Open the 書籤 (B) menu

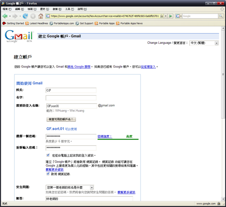point(57,9)
